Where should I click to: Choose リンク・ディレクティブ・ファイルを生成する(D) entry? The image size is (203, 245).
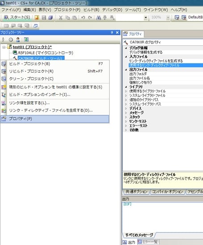(55, 110)
